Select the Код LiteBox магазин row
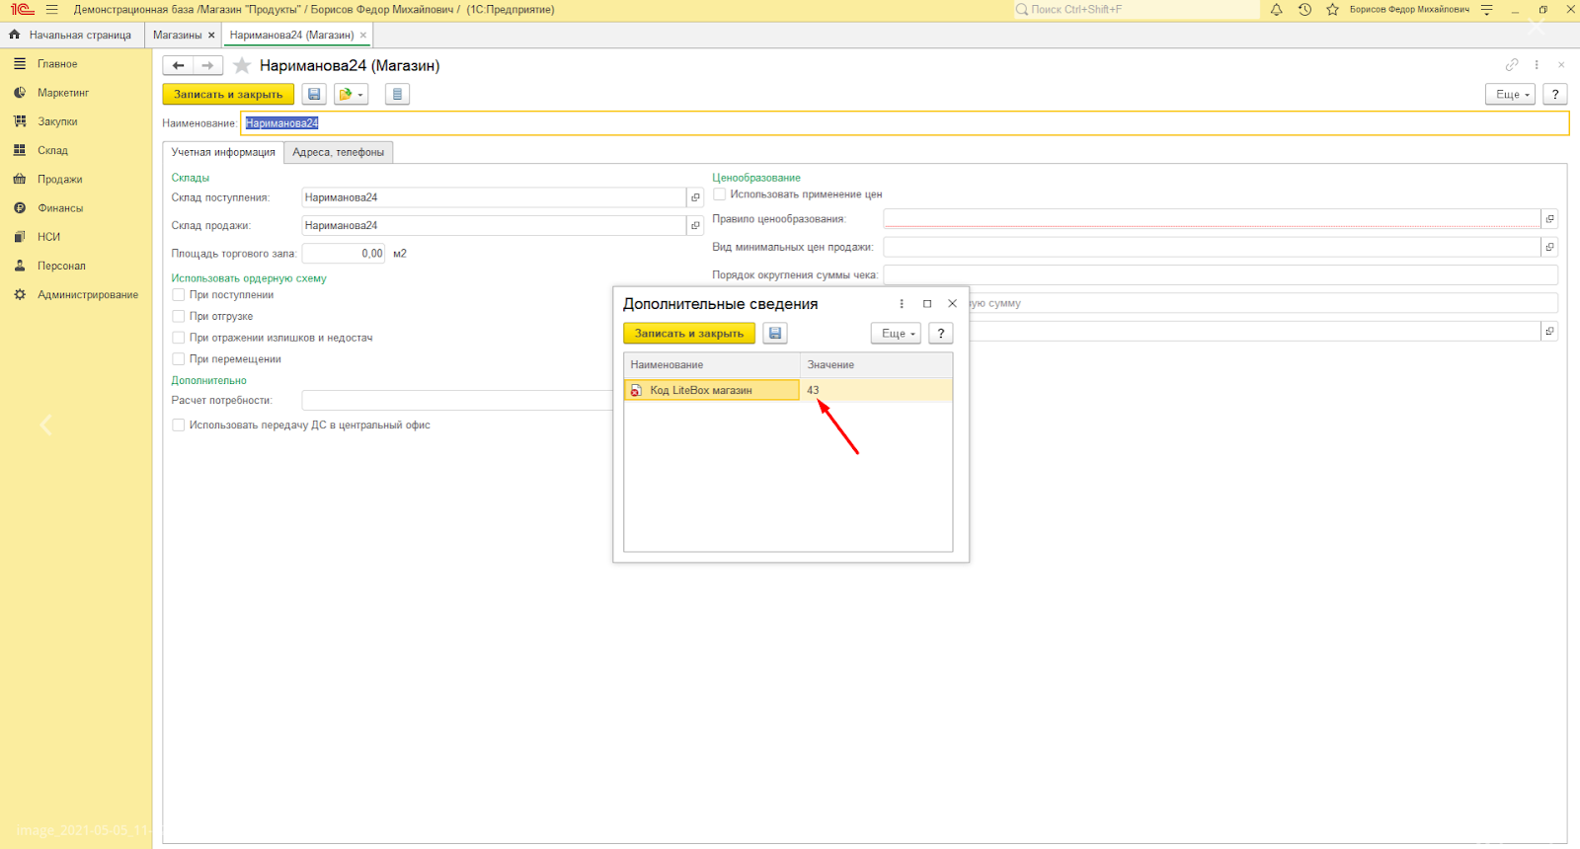The height and width of the screenshot is (849, 1580). tap(788, 391)
